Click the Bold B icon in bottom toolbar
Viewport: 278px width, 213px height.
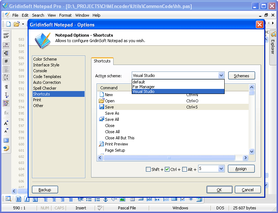coord(18,199)
